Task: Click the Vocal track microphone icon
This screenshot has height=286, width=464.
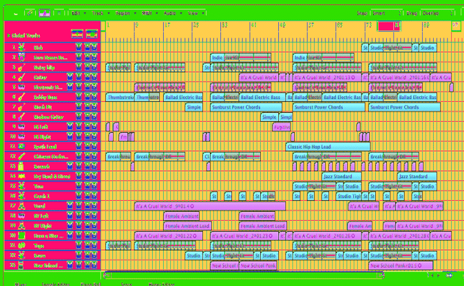Action: [22, 206]
